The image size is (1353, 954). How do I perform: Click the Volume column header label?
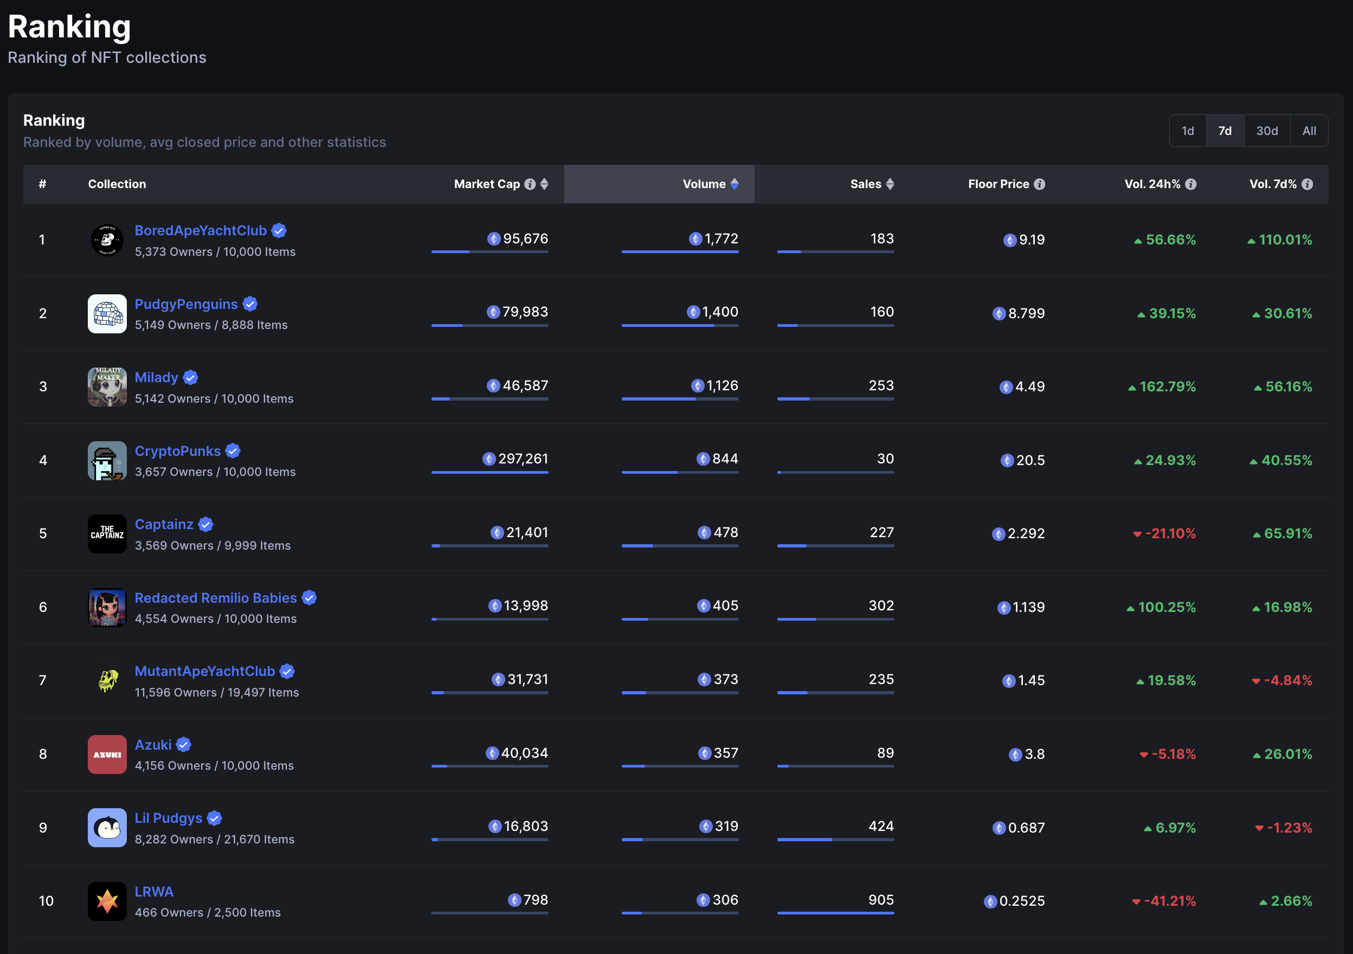click(704, 184)
